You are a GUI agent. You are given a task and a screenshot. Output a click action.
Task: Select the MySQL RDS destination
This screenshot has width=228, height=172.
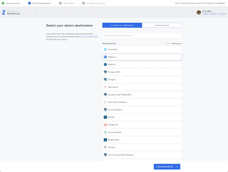142,140
